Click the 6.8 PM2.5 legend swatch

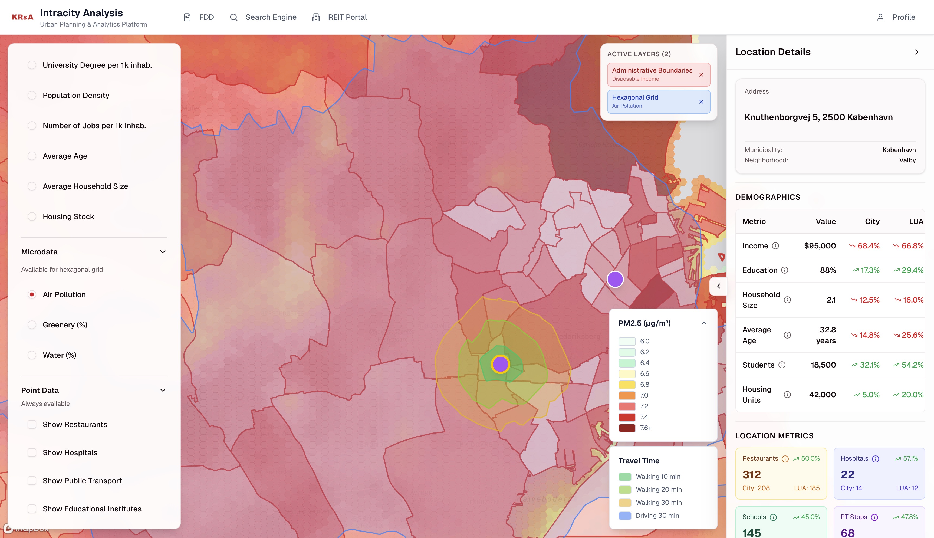[627, 385]
